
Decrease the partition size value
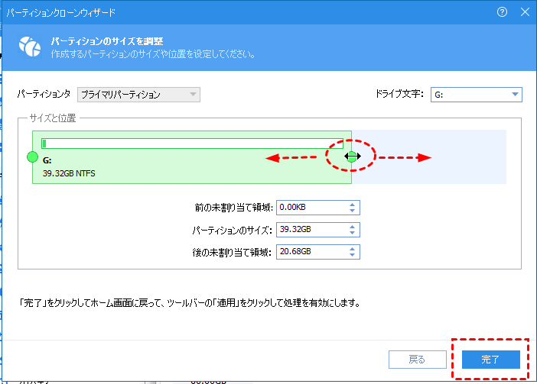[x=352, y=233]
